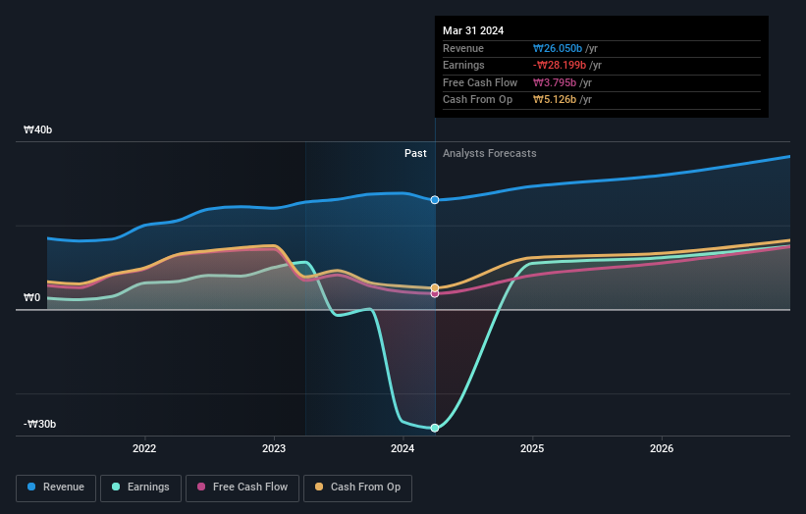Select the pink Free Cash Flow data point
The image size is (806, 514).
pos(435,293)
